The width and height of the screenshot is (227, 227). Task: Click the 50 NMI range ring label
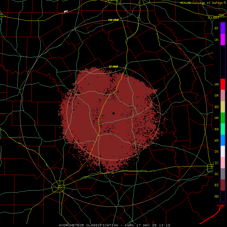pyautogui.click(x=113, y=67)
